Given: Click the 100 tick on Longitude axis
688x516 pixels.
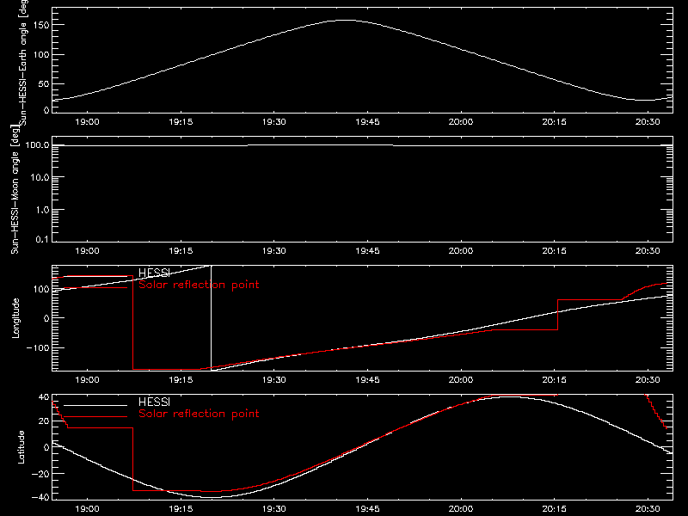Looking at the screenshot, I should tap(41, 289).
